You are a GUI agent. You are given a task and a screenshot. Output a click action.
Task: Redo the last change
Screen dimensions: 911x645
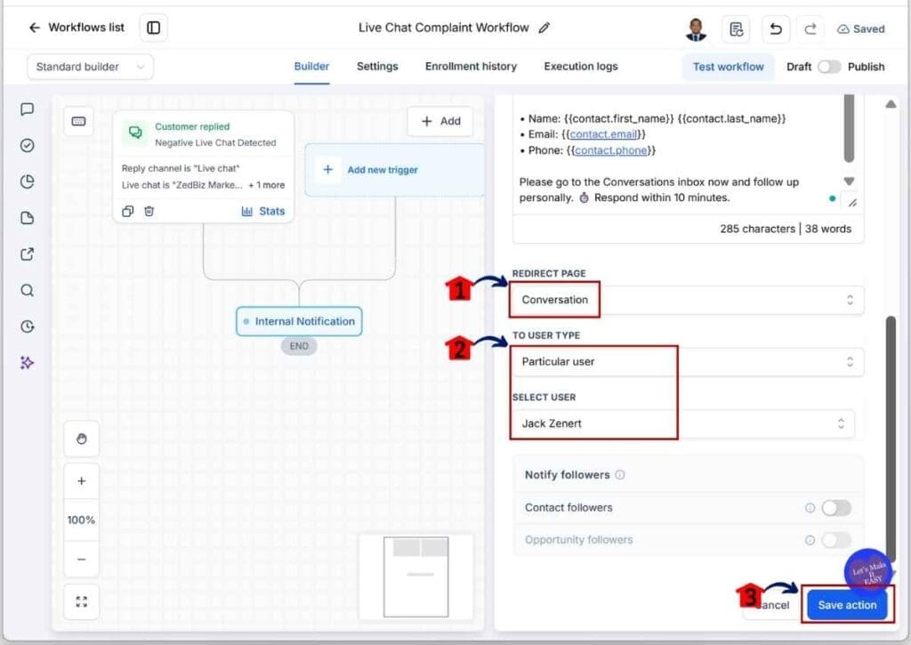810,29
